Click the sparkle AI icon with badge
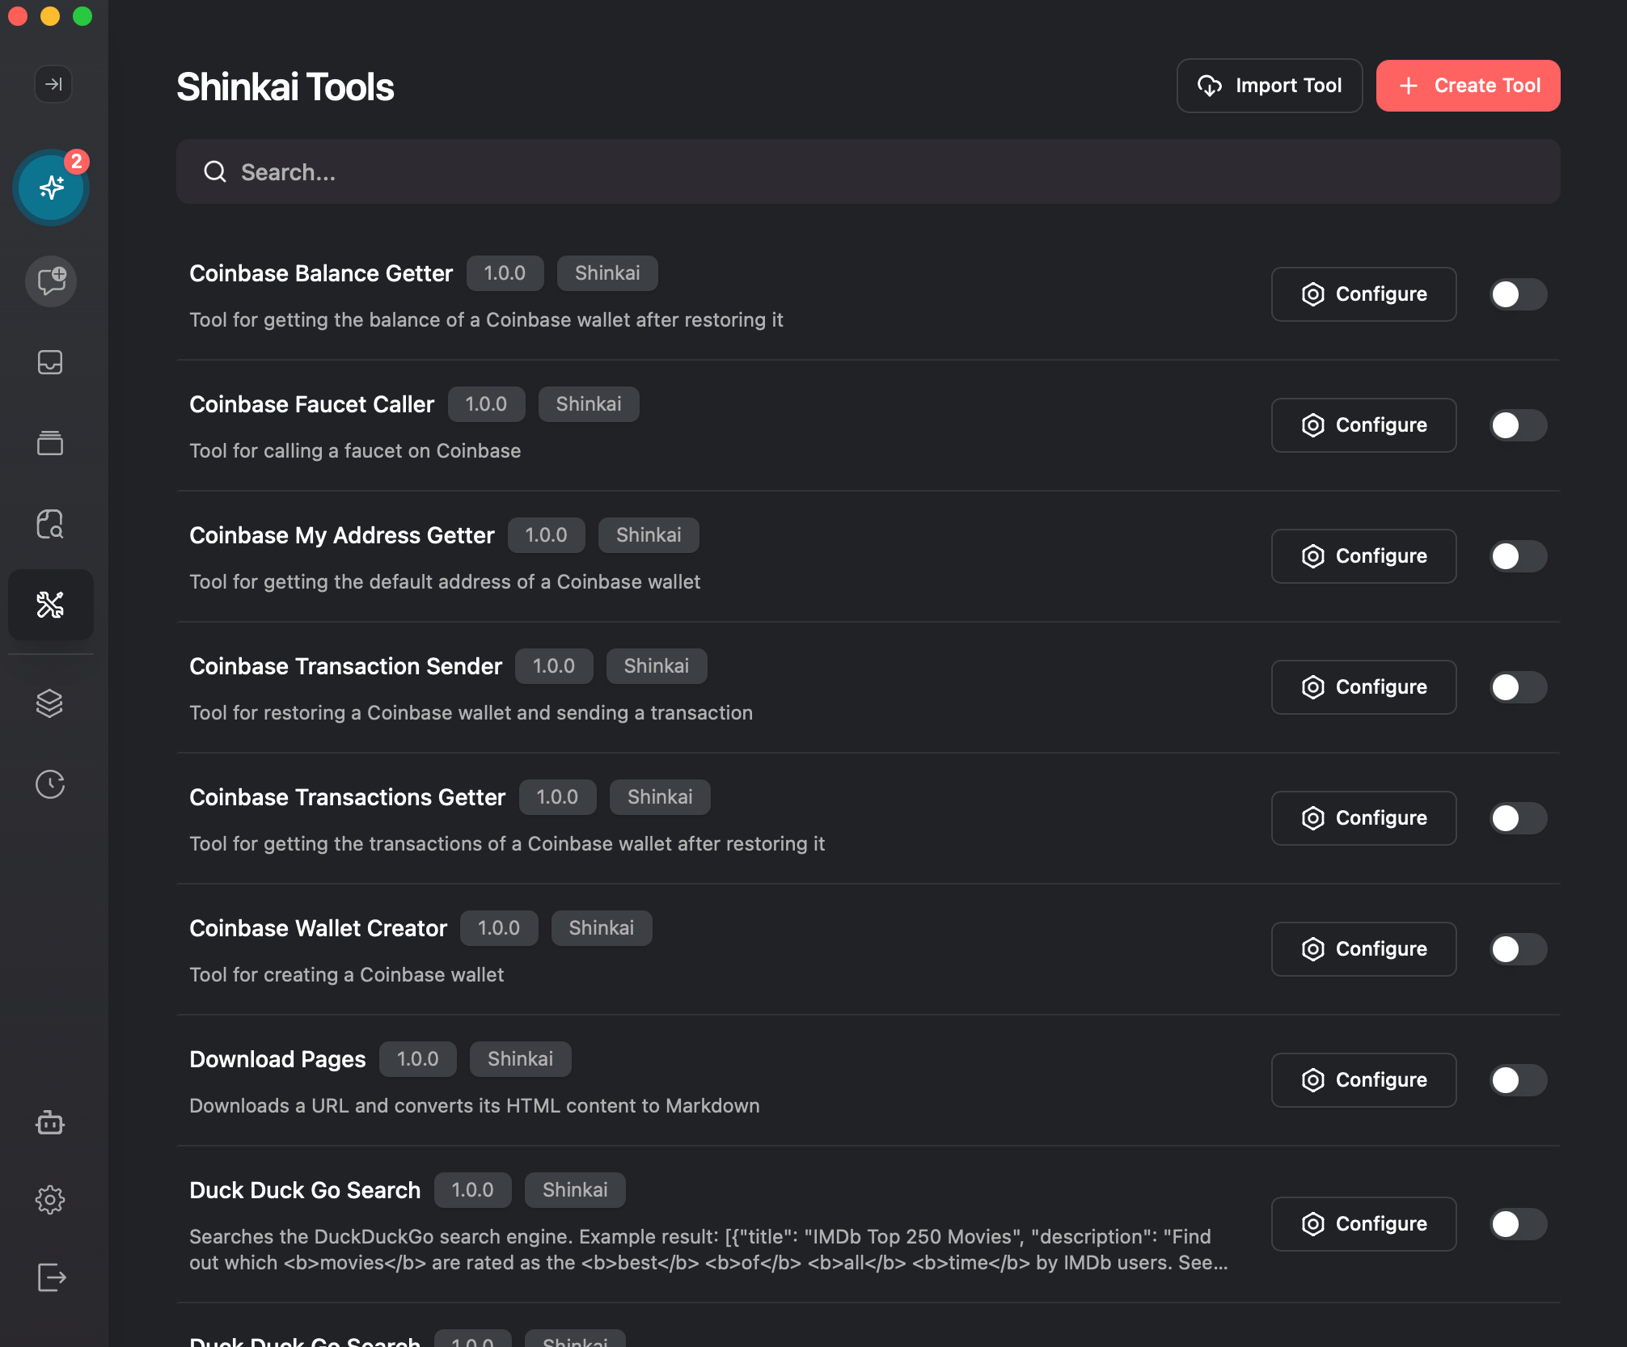This screenshot has height=1347, width=1627. (x=51, y=188)
